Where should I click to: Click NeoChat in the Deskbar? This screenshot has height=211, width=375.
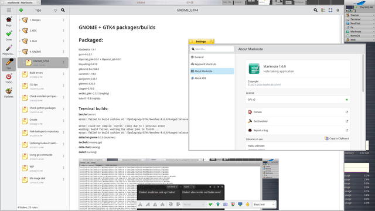(x=359, y=23)
